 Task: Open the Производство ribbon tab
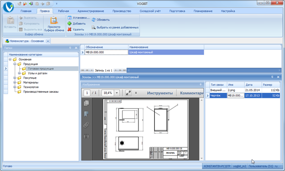(x=122, y=11)
